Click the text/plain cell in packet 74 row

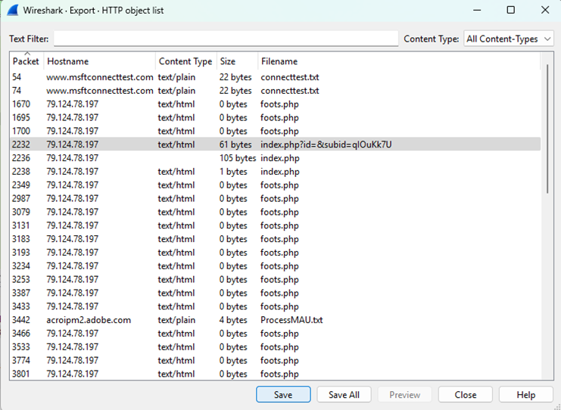click(176, 91)
